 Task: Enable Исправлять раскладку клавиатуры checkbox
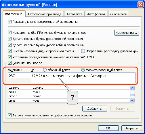point(83,51)
